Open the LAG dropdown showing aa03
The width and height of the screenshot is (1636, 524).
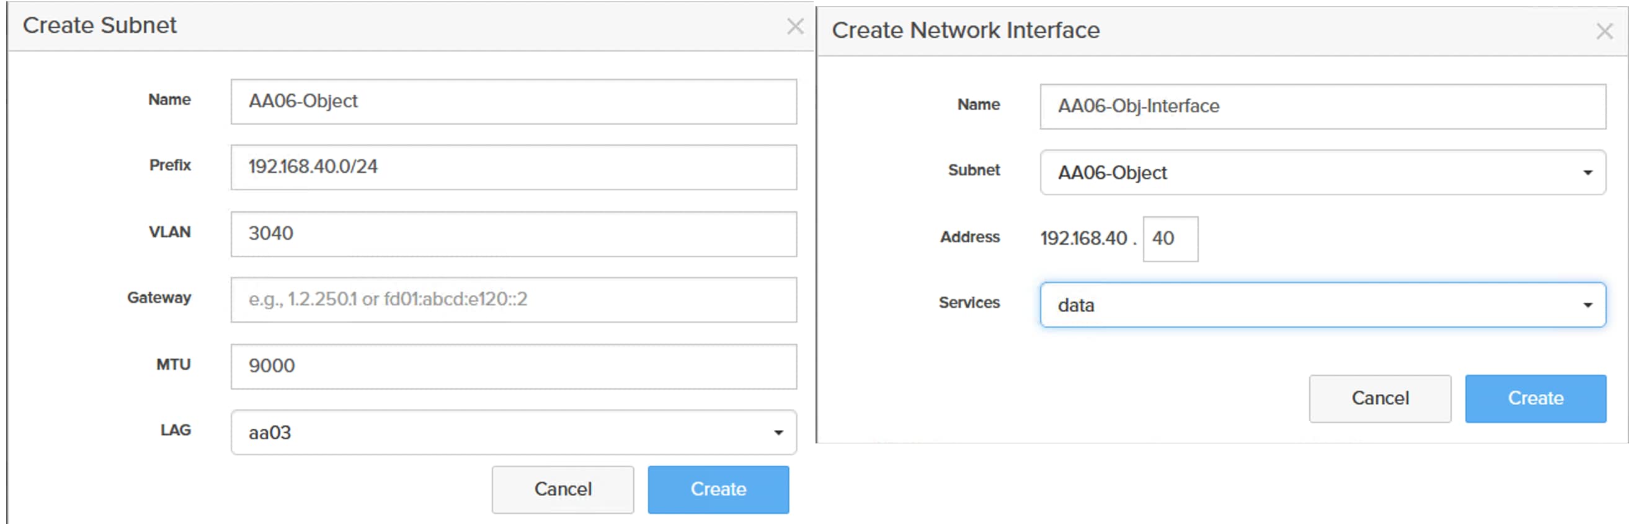512,433
